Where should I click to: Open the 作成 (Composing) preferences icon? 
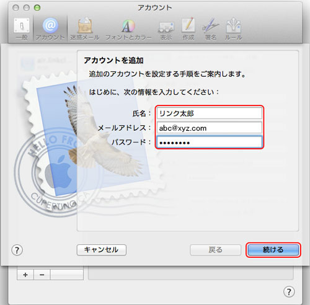[x=188, y=29]
